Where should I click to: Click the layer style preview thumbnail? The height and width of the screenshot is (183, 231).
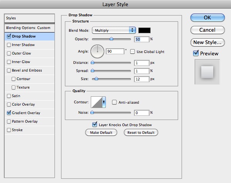click(x=207, y=72)
